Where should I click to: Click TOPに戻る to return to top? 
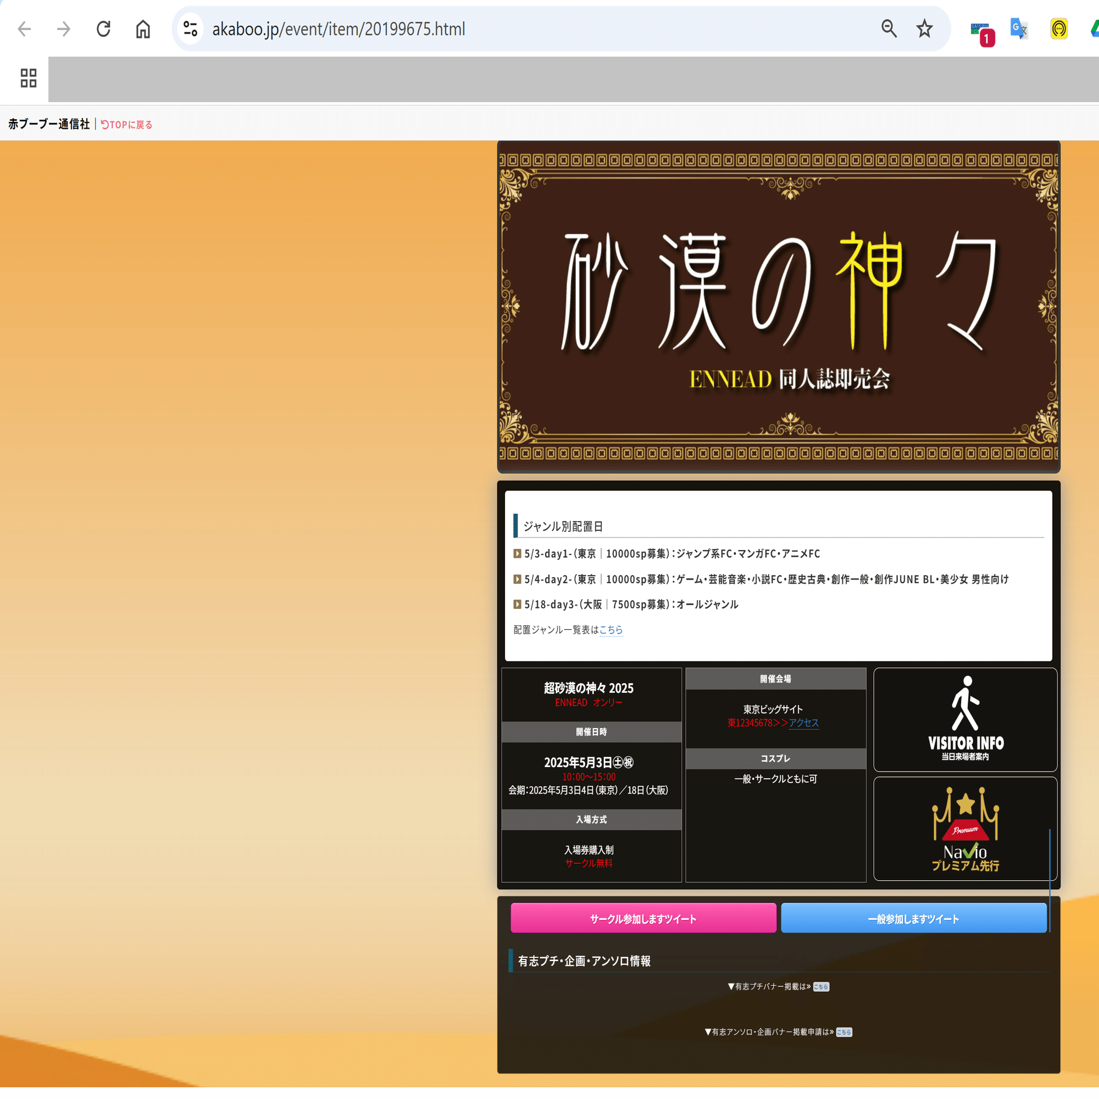126,124
